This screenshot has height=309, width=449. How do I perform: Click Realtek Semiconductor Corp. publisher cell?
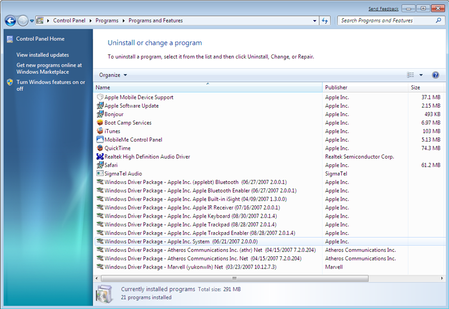[359, 157]
